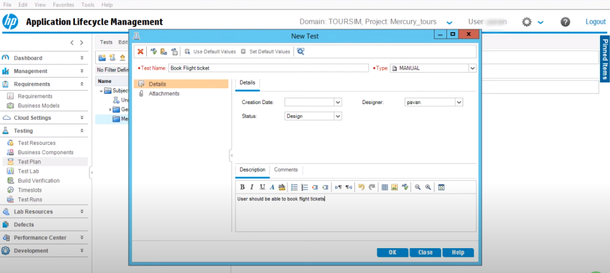Open the help question mark icon
The image size is (610, 273).
tap(565, 22)
